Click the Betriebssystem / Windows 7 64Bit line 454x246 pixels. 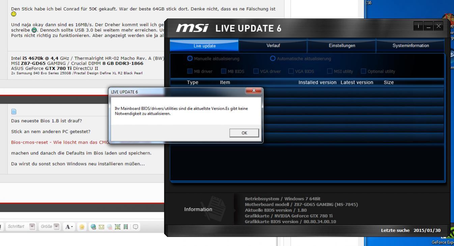(283, 199)
